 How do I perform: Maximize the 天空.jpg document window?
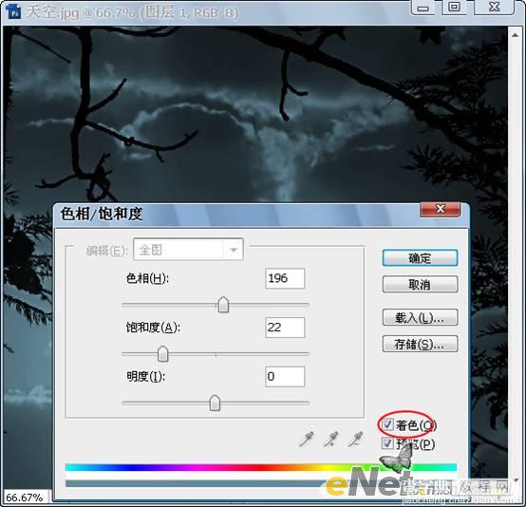click(x=454, y=8)
